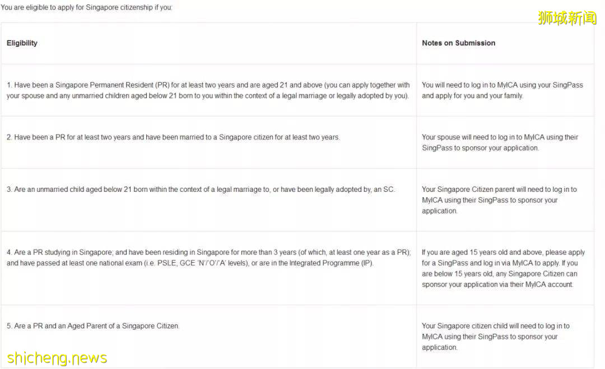Select criterion 5 about Aged Parent of citizen
The image size is (605, 369).
coord(93,326)
